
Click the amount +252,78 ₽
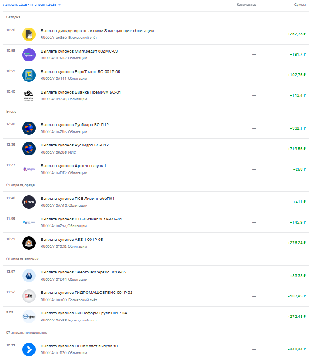click(x=297, y=34)
